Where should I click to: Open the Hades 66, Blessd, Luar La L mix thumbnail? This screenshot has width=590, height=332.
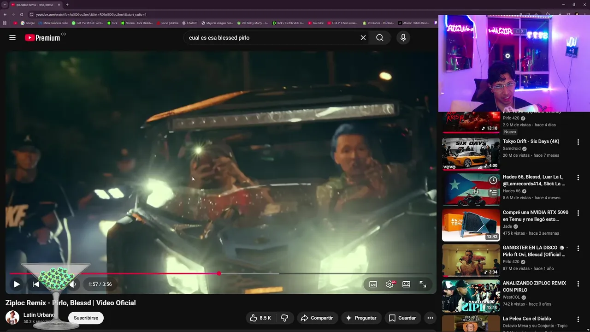pos(471,190)
